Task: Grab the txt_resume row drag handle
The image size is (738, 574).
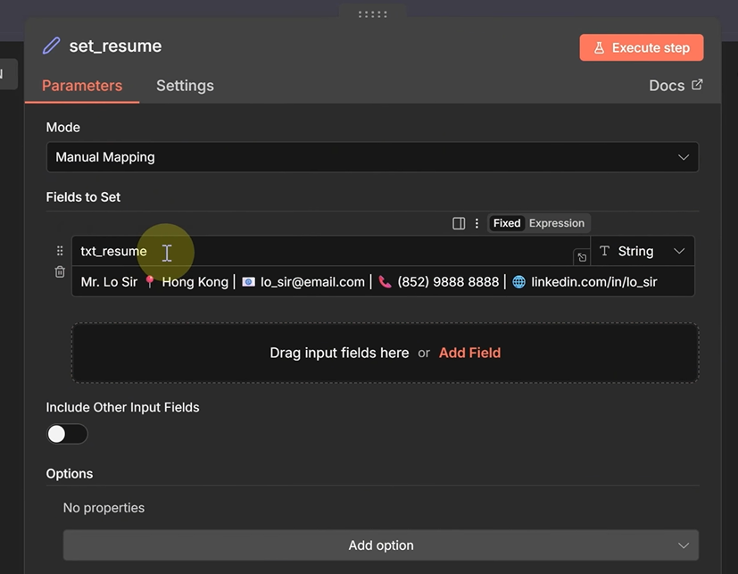Action: (x=60, y=251)
